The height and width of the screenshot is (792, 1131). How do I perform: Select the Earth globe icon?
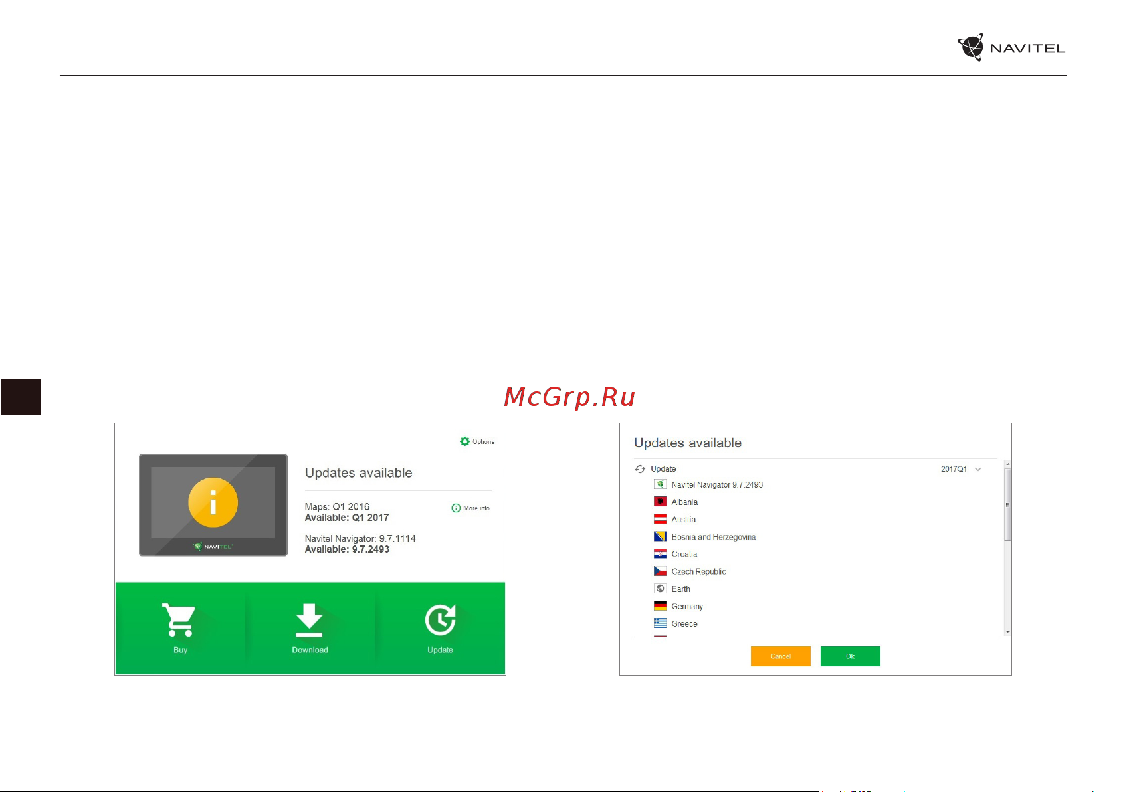point(660,589)
